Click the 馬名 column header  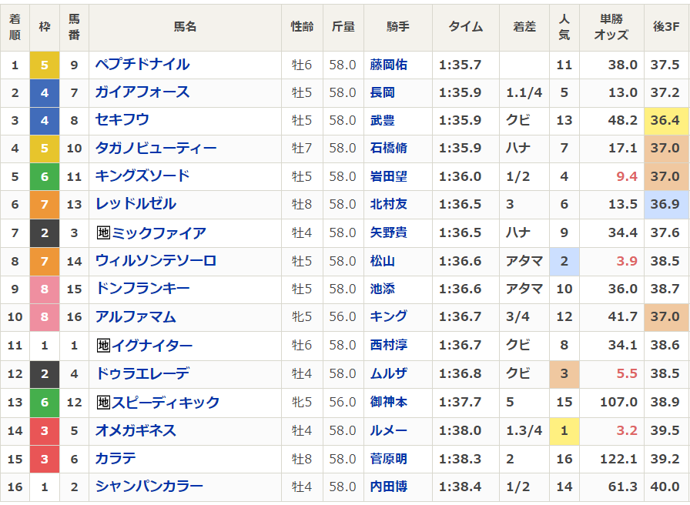point(185,27)
